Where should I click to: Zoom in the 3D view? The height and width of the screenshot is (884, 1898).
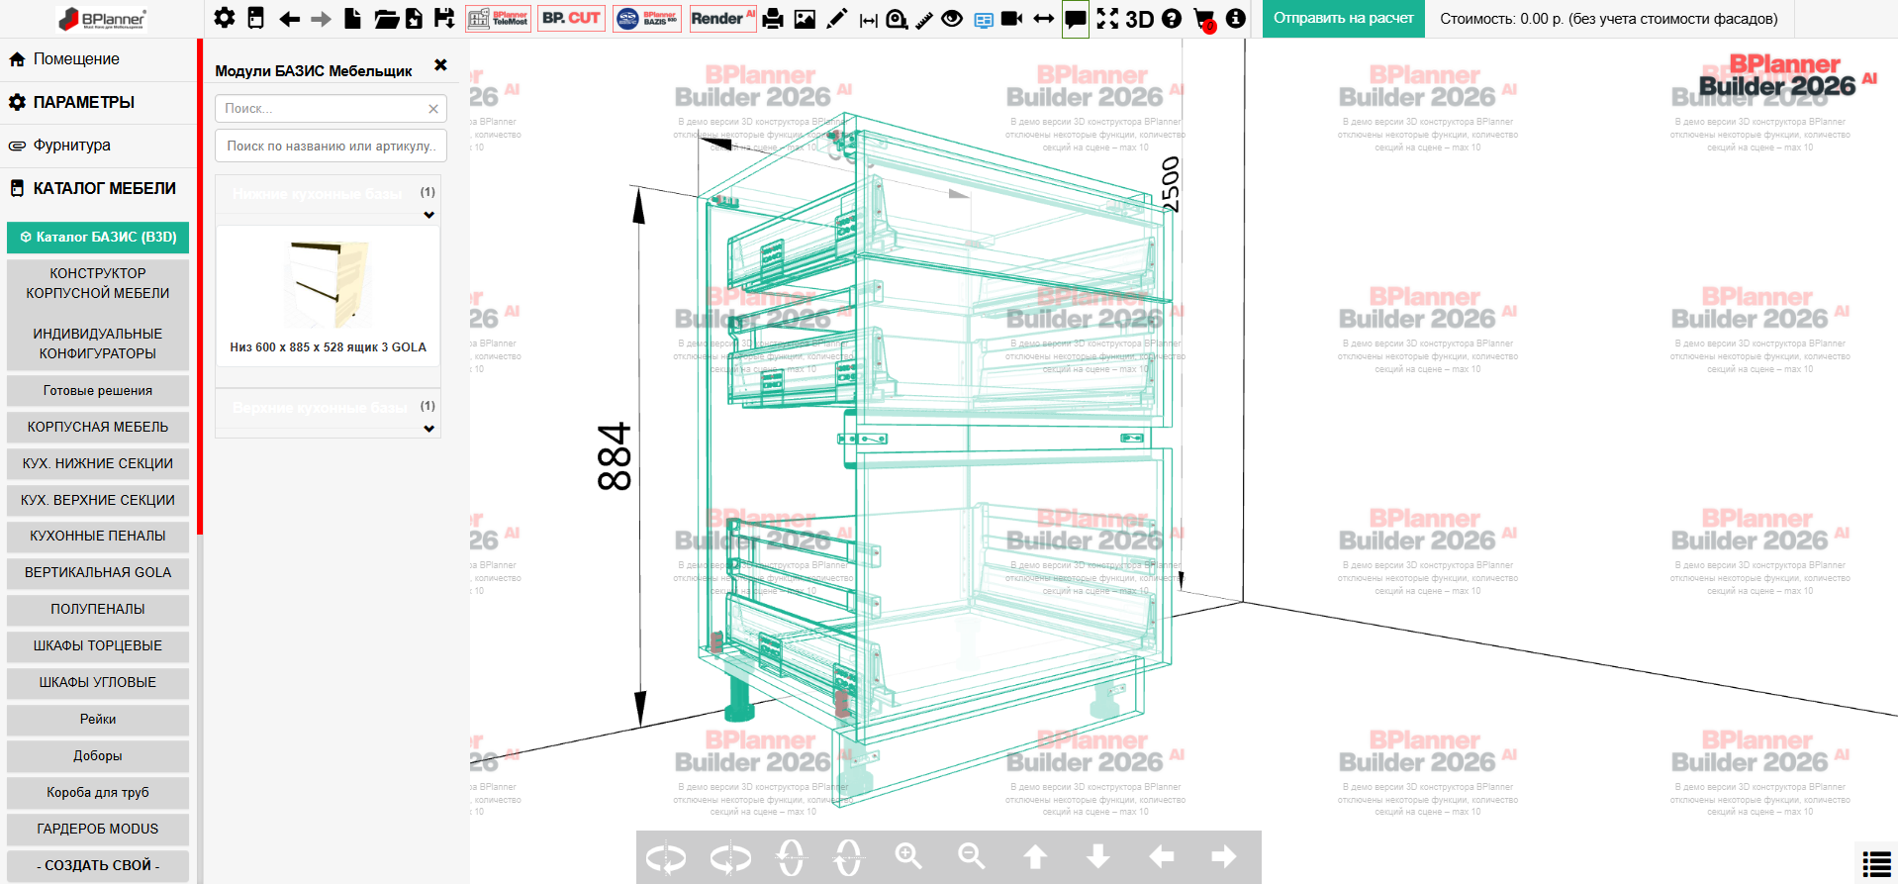[x=908, y=856]
